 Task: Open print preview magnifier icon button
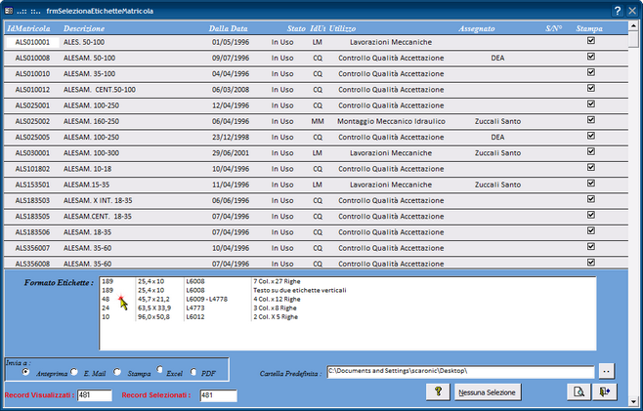[579, 391]
